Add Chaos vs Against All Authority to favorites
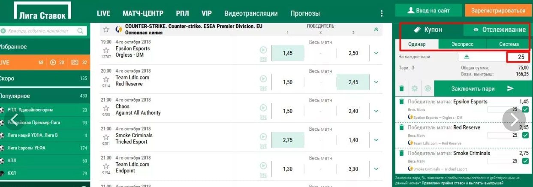The width and height of the screenshot is (533, 187). (x=106, y=108)
